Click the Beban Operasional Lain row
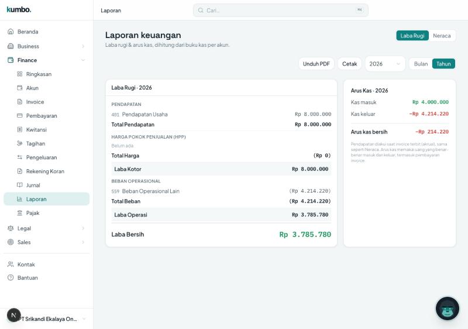Viewport: 468px width, 329px height. tap(221, 191)
